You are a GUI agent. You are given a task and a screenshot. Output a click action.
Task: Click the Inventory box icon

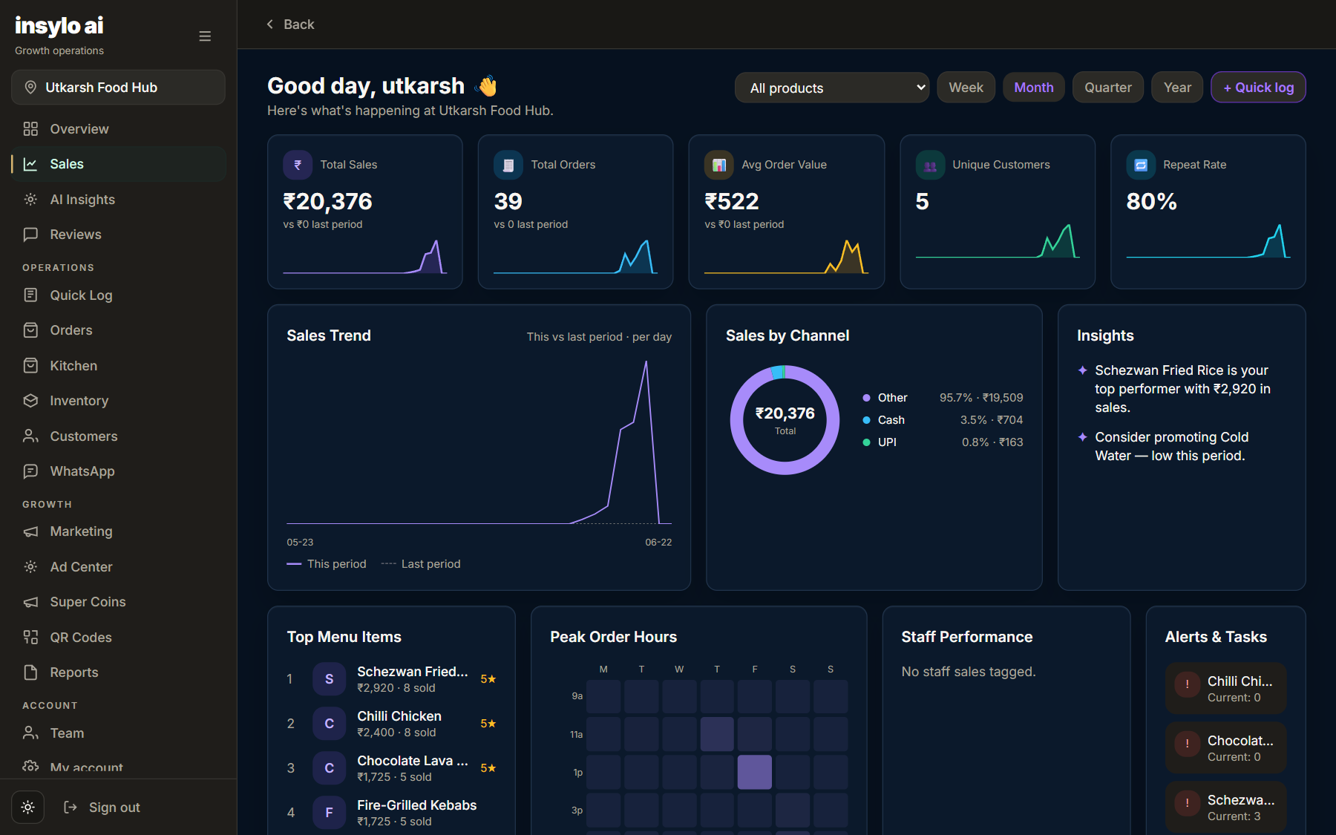[x=30, y=401]
